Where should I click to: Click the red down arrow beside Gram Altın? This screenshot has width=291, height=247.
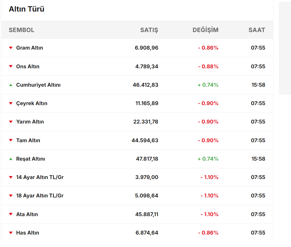click(11, 48)
